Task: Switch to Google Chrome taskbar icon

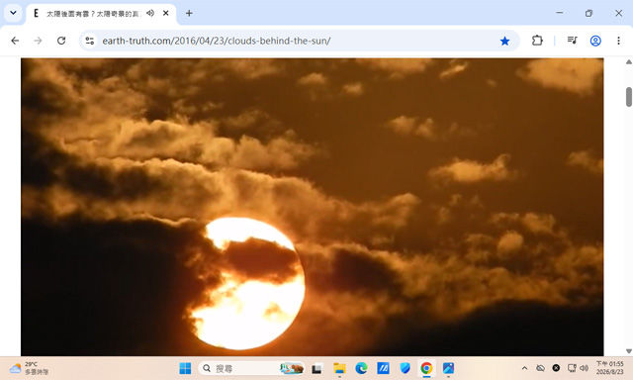Action: point(426,368)
